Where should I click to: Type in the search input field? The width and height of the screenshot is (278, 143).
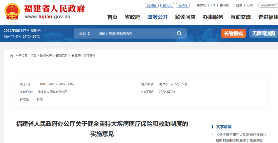point(134,33)
